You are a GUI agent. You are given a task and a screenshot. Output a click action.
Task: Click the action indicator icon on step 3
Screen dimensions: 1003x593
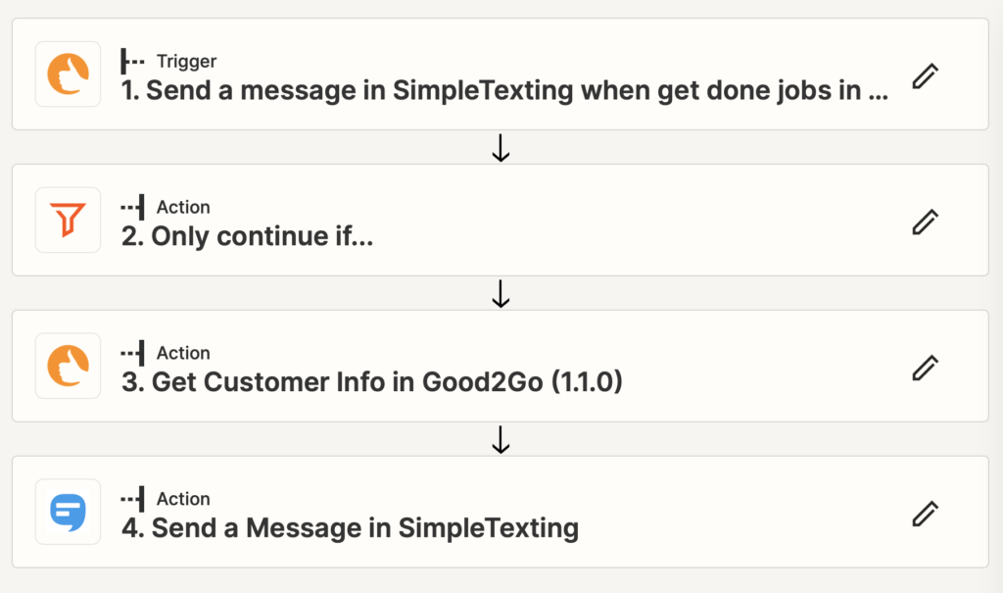click(x=132, y=353)
